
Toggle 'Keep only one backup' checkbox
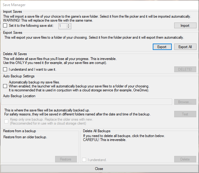coord(6,121)
